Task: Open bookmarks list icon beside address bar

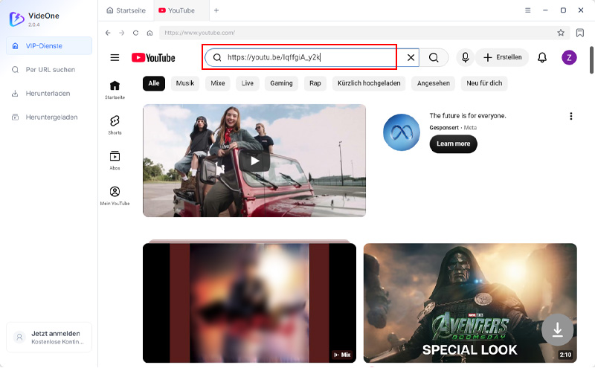Action: click(580, 33)
